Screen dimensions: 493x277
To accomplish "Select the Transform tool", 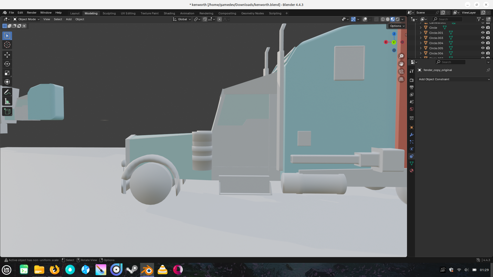I will pyautogui.click(x=7, y=82).
